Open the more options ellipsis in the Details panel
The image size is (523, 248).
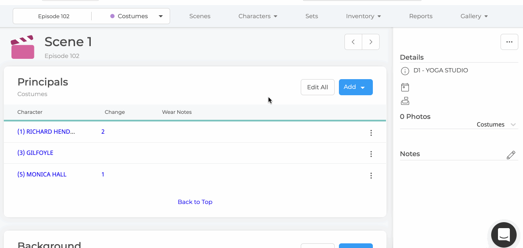(x=509, y=42)
